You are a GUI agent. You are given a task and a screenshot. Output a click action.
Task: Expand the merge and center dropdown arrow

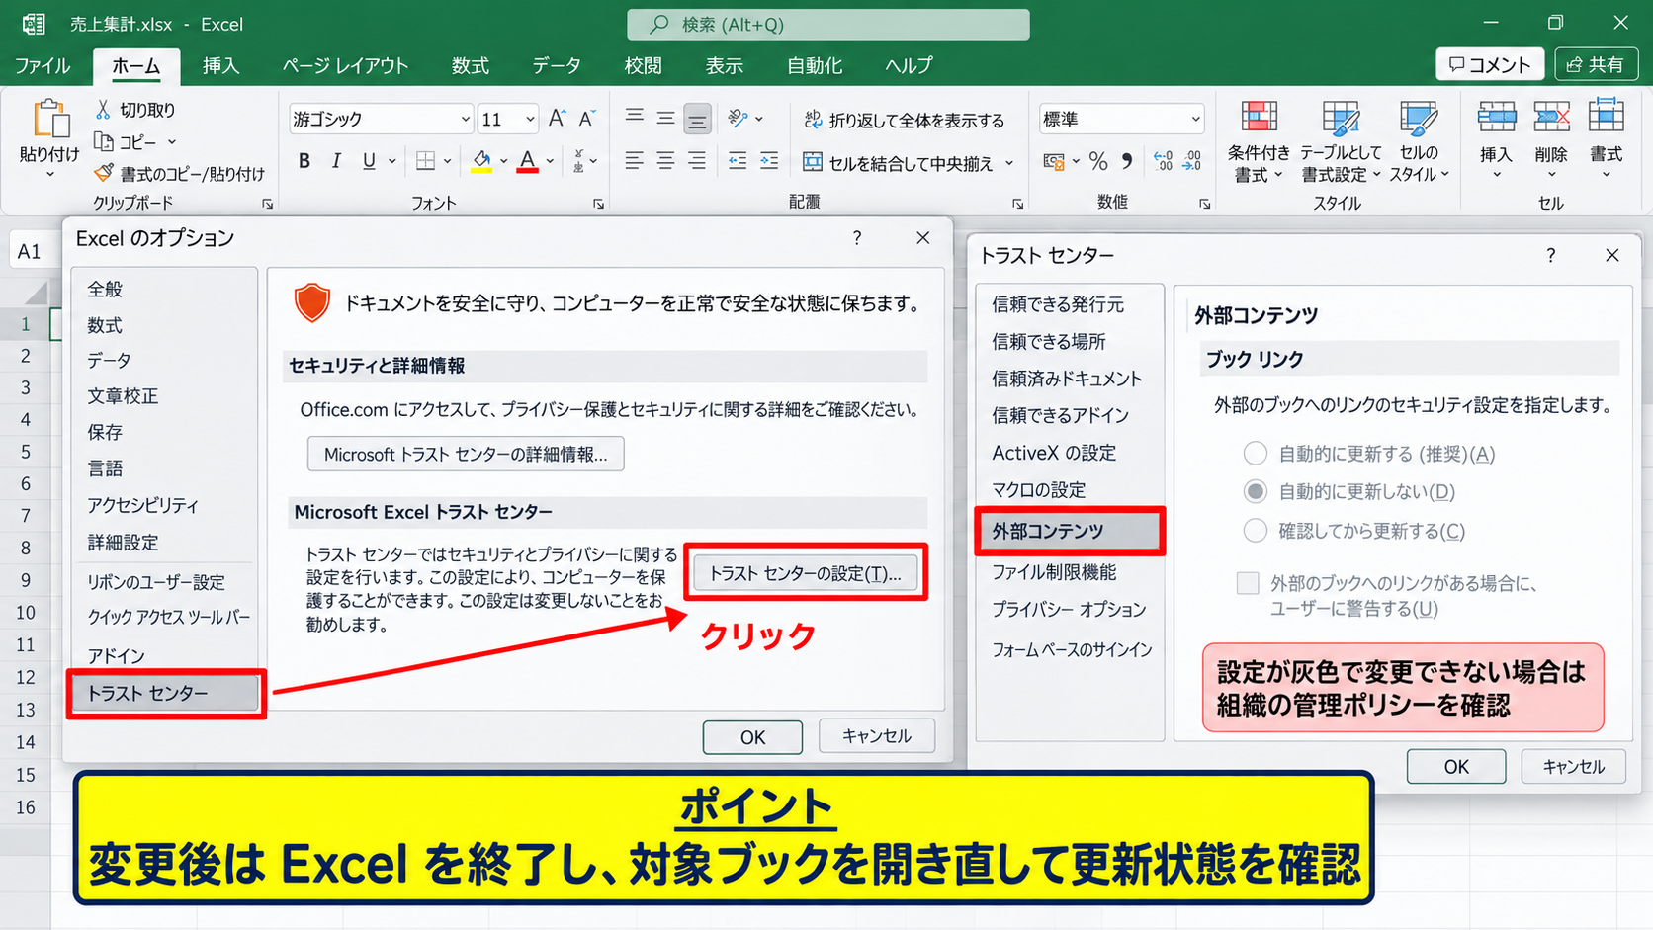pos(1009,163)
